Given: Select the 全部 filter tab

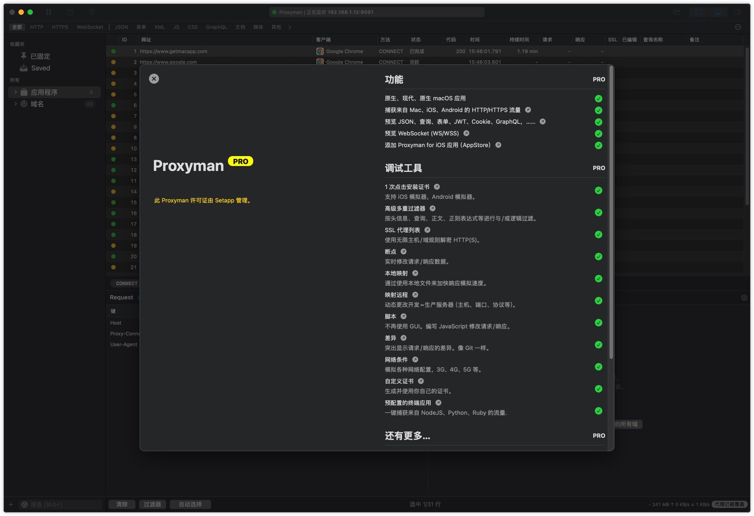Looking at the screenshot, I should (x=17, y=27).
